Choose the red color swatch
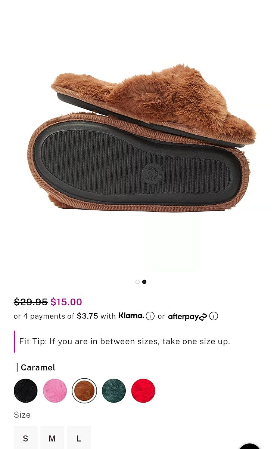The height and width of the screenshot is (449, 280). [x=143, y=391]
